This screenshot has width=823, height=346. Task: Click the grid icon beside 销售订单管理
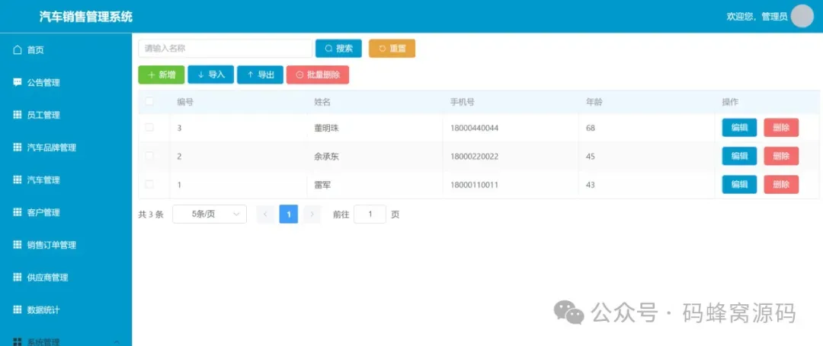click(x=18, y=245)
